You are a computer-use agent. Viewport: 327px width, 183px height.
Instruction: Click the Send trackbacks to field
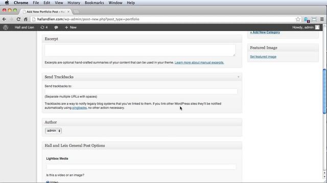[141, 91]
